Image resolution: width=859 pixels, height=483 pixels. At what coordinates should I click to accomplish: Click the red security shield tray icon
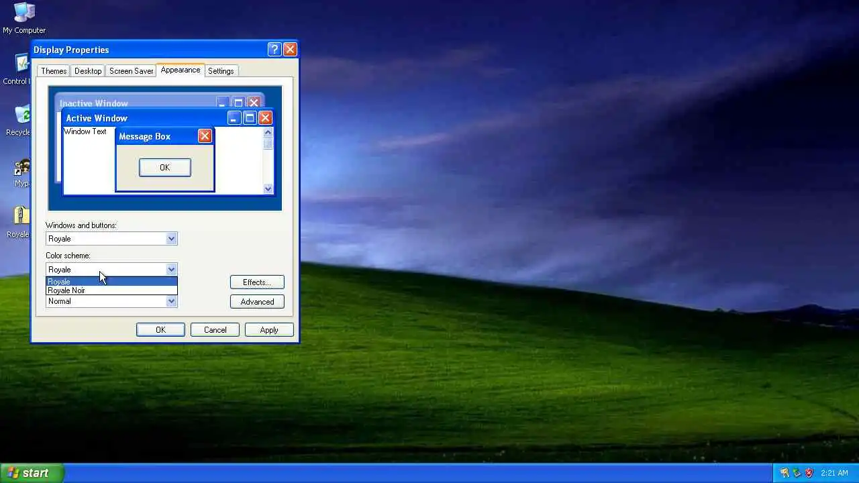point(809,473)
